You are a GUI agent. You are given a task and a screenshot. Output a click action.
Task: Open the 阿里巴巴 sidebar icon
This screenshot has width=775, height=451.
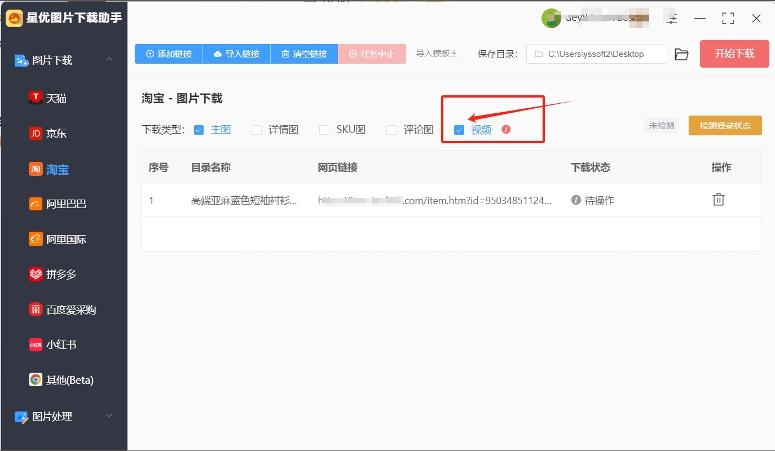click(x=36, y=204)
